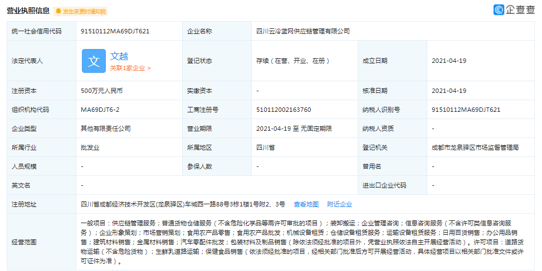Open 关联1家企业 link
542x271 pixels.
click(130, 68)
